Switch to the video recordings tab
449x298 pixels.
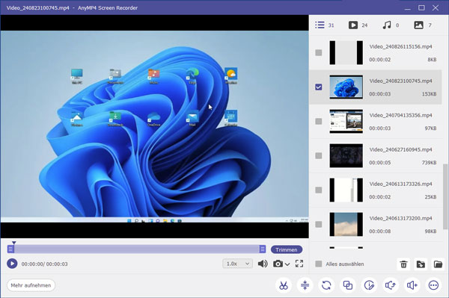(x=358, y=25)
